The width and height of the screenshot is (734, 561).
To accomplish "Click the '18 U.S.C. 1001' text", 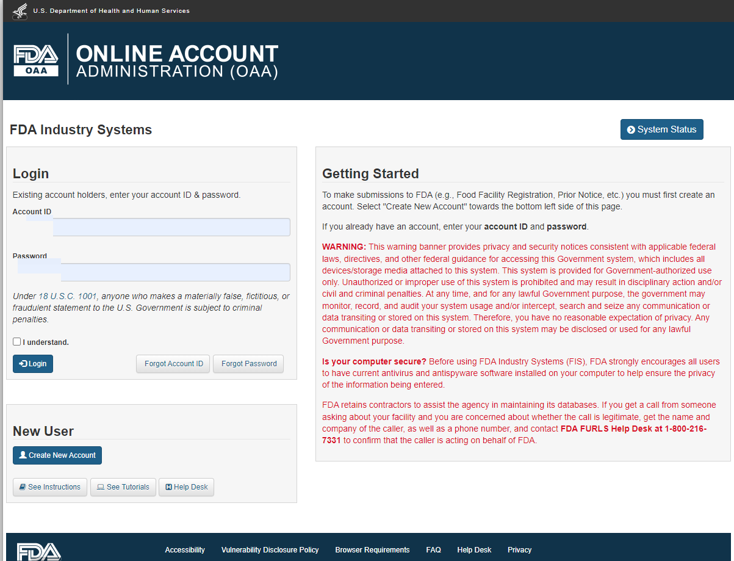I will pyautogui.click(x=68, y=296).
